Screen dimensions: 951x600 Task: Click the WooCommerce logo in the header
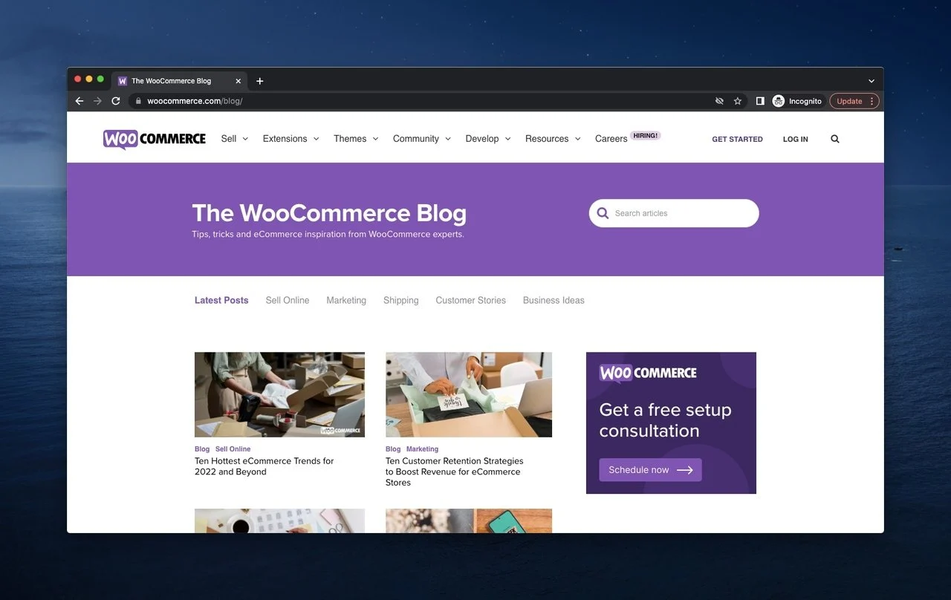point(155,139)
